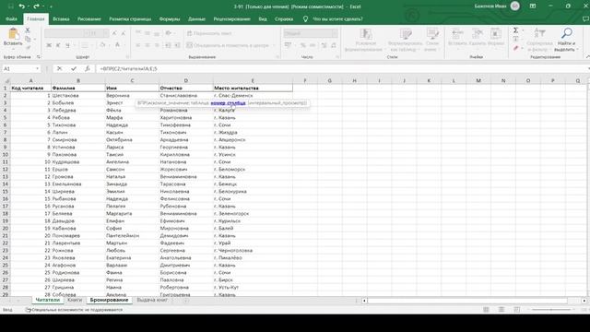This screenshot has width=590, height=332.
Task: Click cell with surname Шестакова
Action: pyautogui.click(x=78, y=95)
